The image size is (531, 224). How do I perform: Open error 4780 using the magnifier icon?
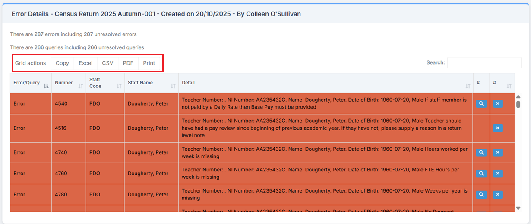click(481, 195)
